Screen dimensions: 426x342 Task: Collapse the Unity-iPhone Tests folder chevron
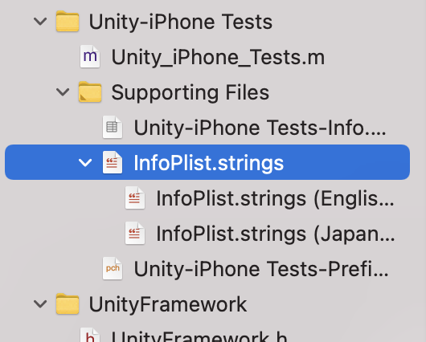pyautogui.click(x=40, y=22)
